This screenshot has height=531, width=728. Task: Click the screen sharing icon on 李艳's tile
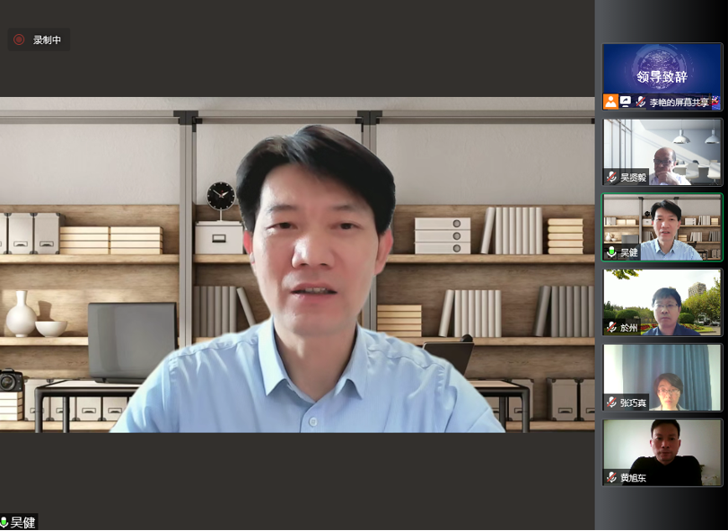point(626,102)
